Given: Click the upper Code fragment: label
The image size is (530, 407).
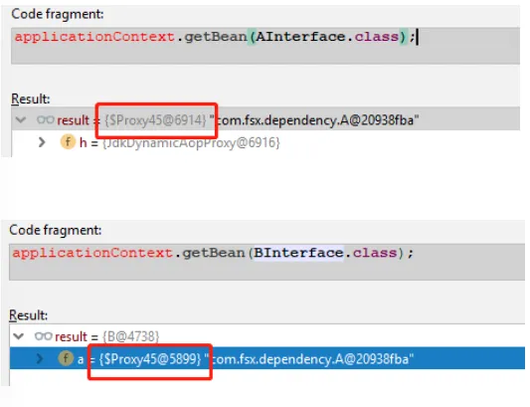Looking at the screenshot, I should 58,15.
